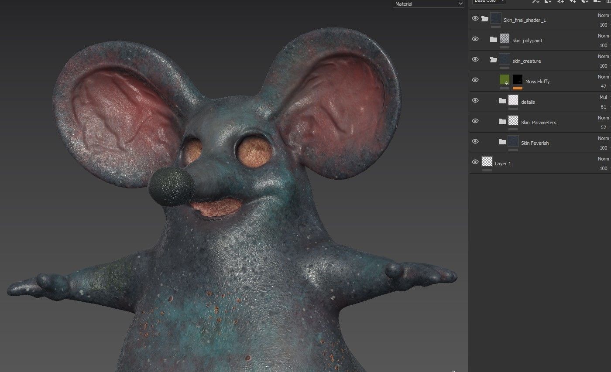Viewport: 611px width, 372px height.
Task: Open the Base Color channel dropdown
Action: click(489, 1)
